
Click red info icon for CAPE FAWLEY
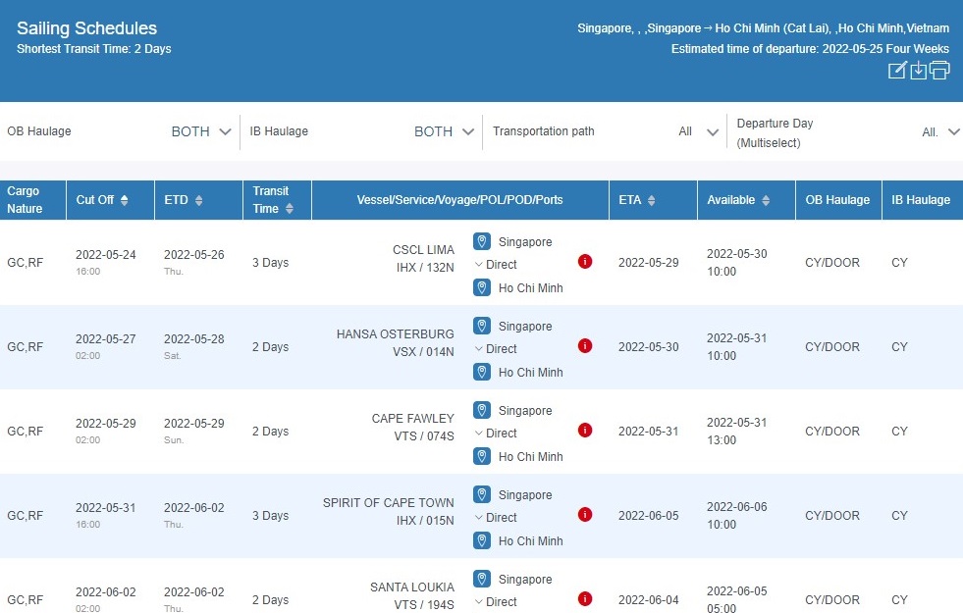coord(585,431)
